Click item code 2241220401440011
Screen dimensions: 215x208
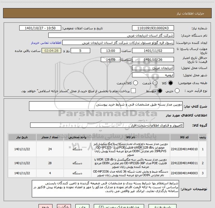coord(184,163)
